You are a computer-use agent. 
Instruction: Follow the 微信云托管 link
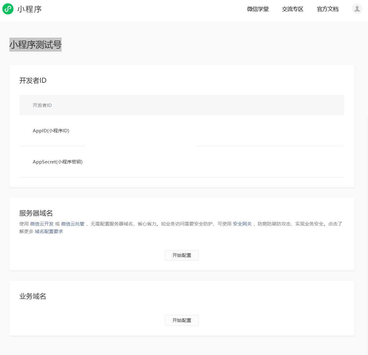pos(73,224)
